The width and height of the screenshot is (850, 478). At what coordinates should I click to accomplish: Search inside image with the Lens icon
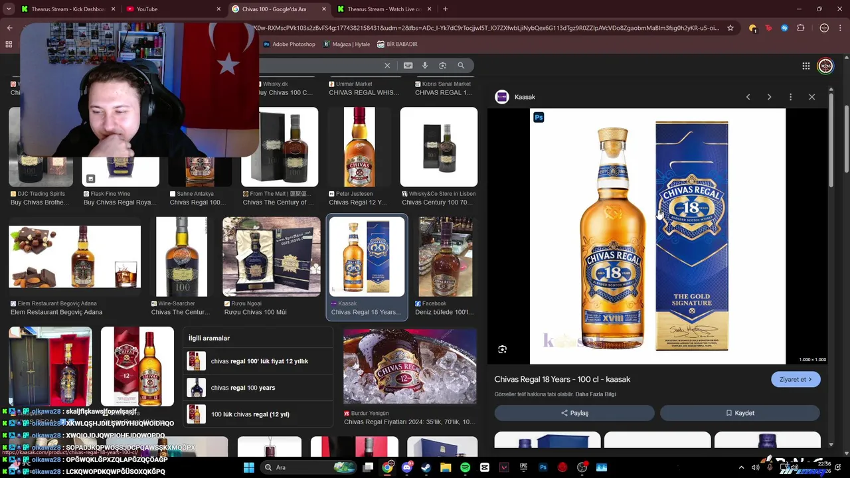pyautogui.click(x=503, y=349)
